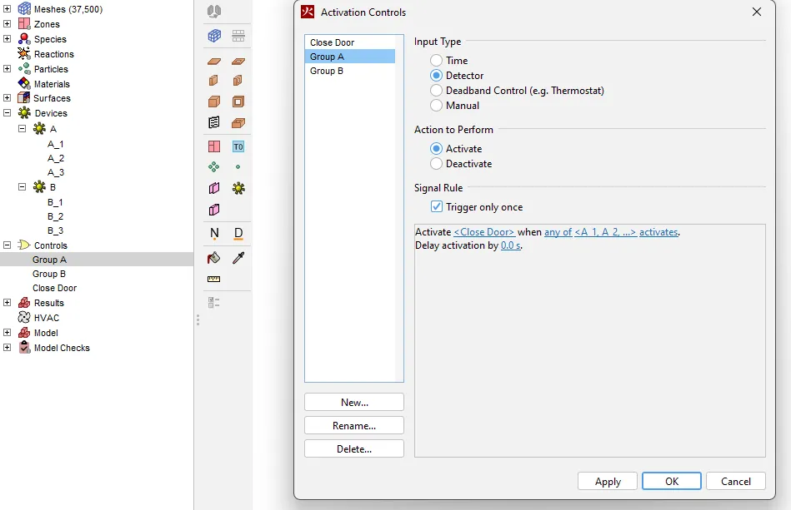The height and width of the screenshot is (510, 791).
Task: Select the wall obstruction tool
Action: point(214,81)
